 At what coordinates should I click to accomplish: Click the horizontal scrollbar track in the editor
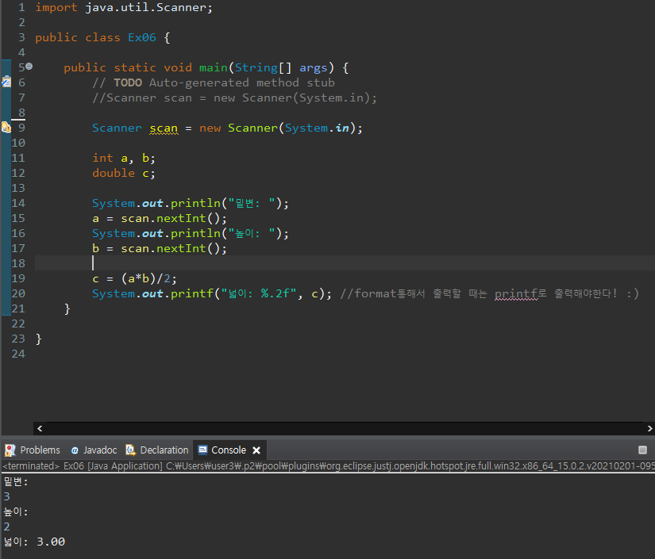345,428
